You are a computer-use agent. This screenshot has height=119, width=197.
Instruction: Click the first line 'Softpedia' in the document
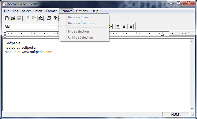13,43
